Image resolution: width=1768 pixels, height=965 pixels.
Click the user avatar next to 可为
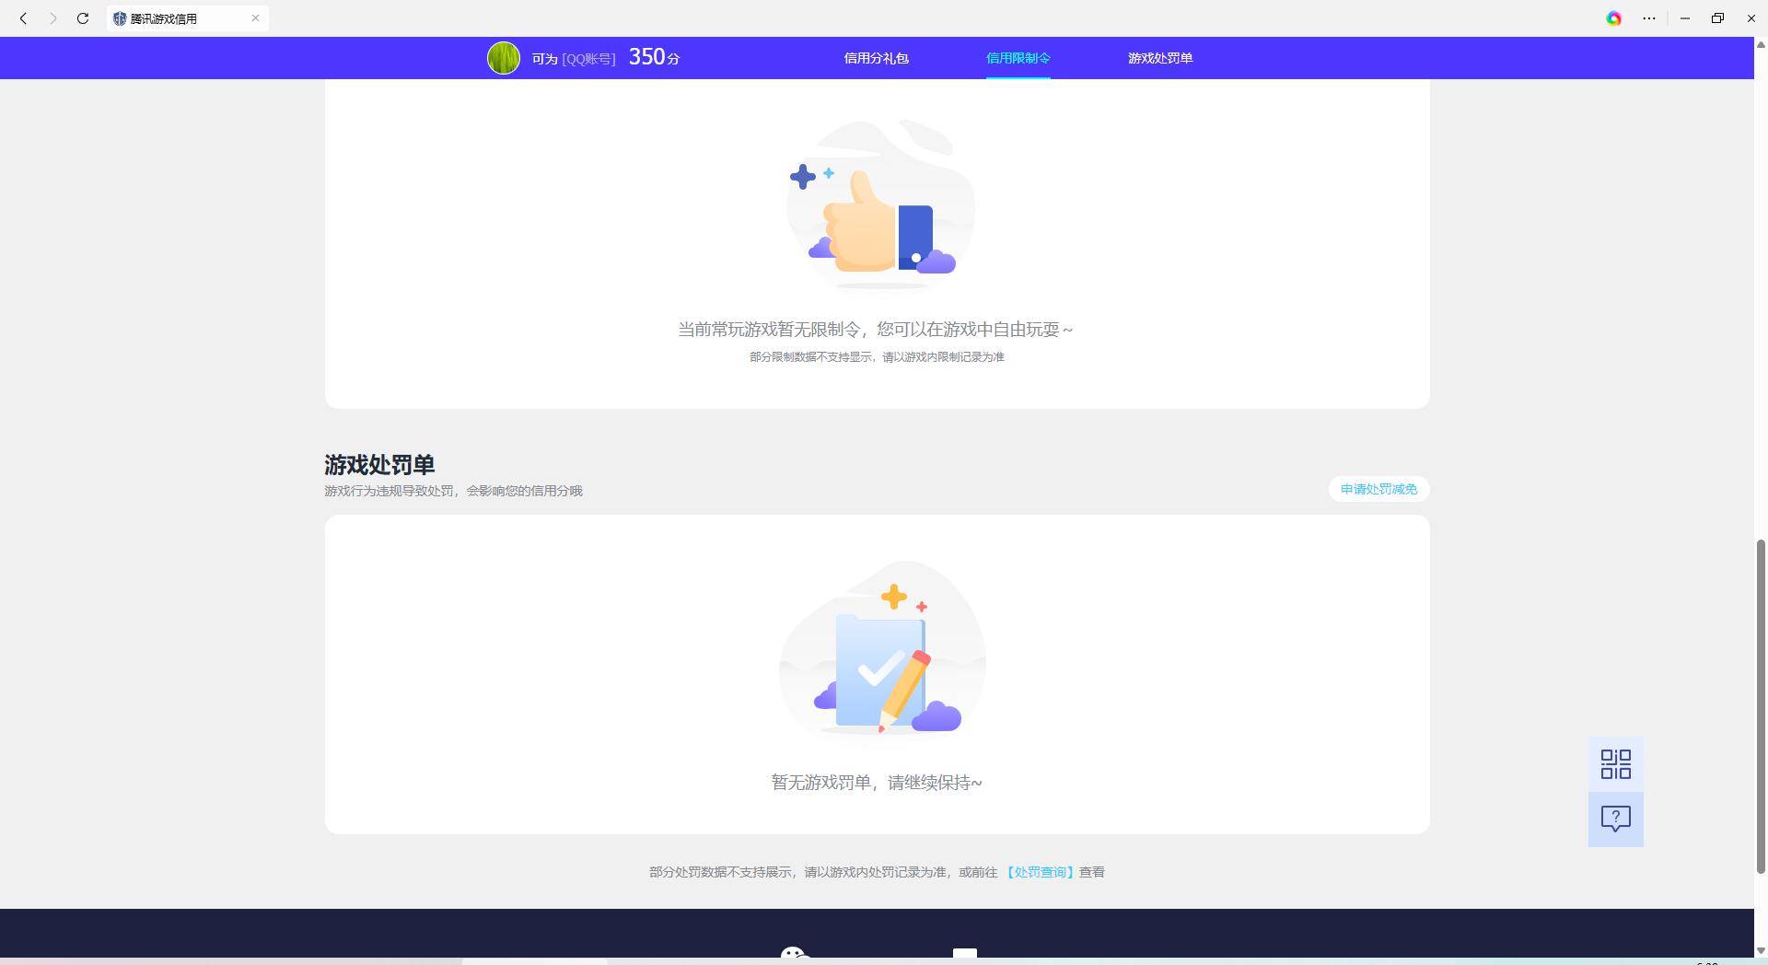point(503,57)
